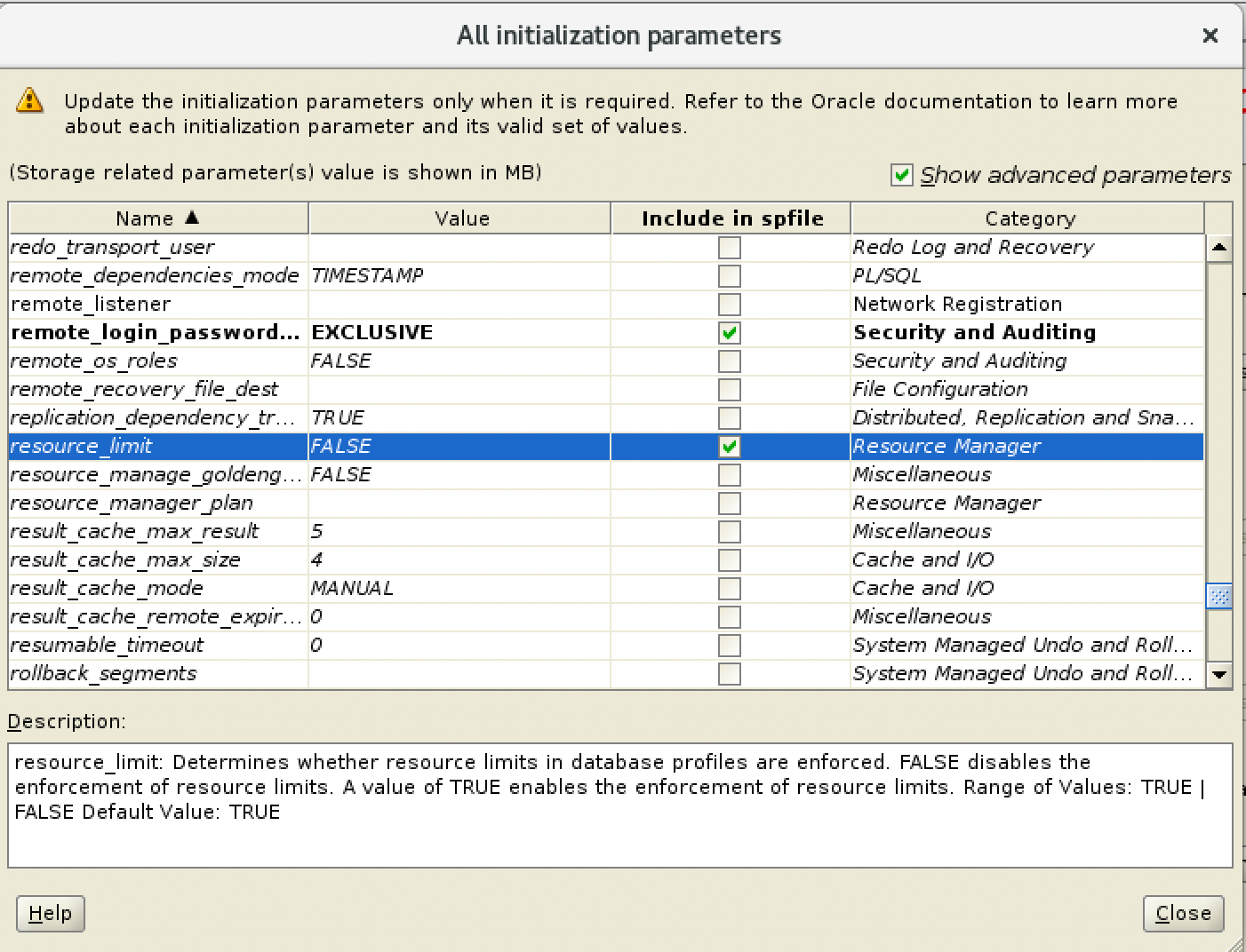Click File Configuration category cell
The image size is (1246, 952).
click(x=1027, y=389)
